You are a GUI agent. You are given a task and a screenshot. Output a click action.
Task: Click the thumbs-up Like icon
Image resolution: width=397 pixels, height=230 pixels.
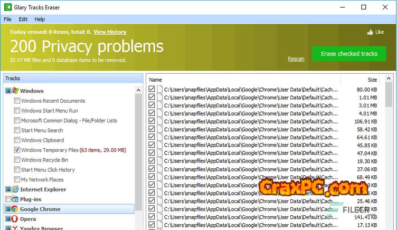click(370, 32)
